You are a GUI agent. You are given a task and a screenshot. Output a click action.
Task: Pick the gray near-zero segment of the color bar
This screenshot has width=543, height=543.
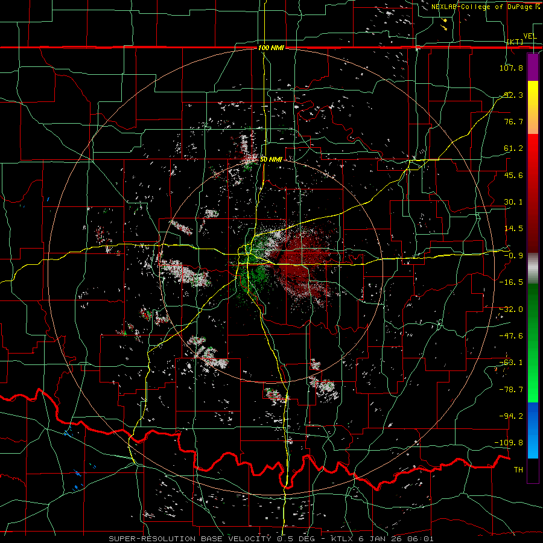(533, 268)
